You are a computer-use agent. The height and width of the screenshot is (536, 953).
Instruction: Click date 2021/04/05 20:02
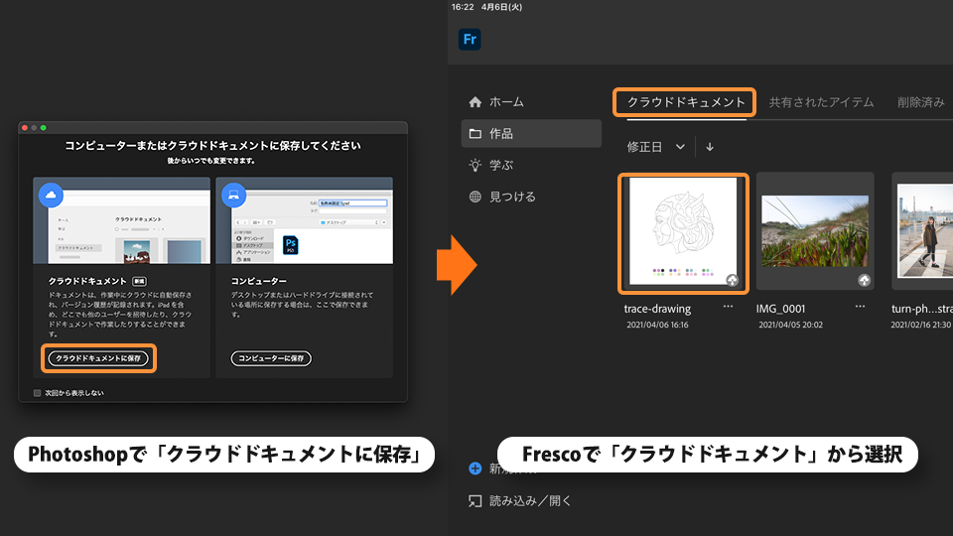[790, 326]
